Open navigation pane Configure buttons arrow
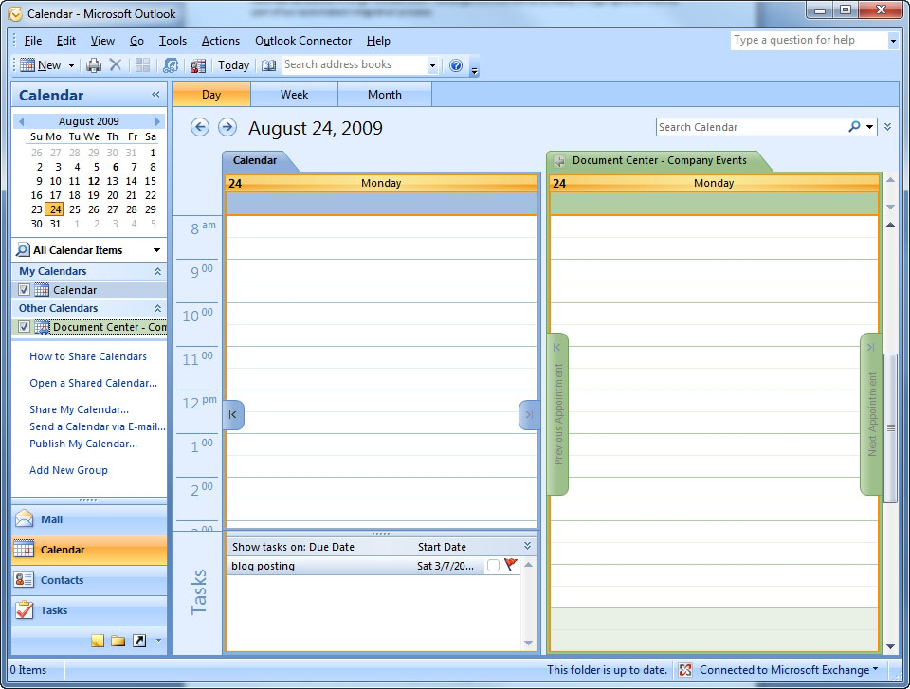 [158, 641]
